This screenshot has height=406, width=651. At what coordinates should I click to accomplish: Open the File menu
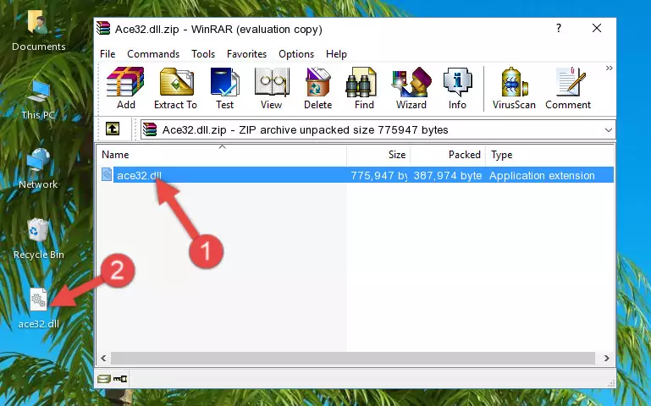pyautogui.click(x=108, y=54)
